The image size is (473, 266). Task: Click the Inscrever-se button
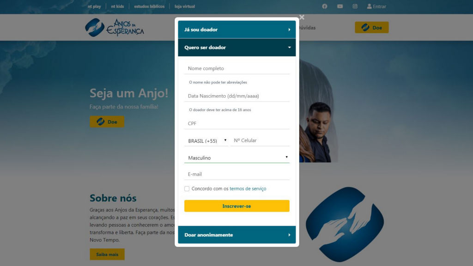pos(237,206)
